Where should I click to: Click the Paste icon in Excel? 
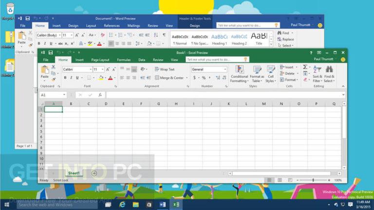click(x=45, y=70)
